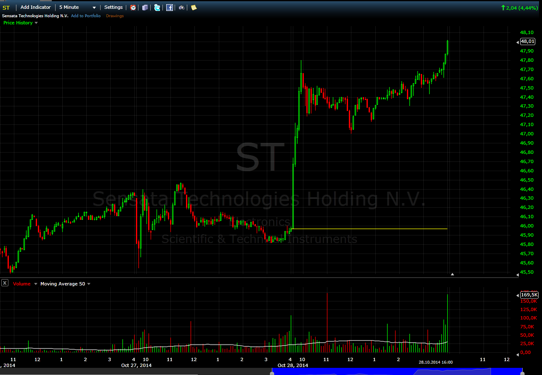This screenshot has height=375, width=542.
Task: Click the blue range bar in overview scrollbar
Action: point(397,372)
